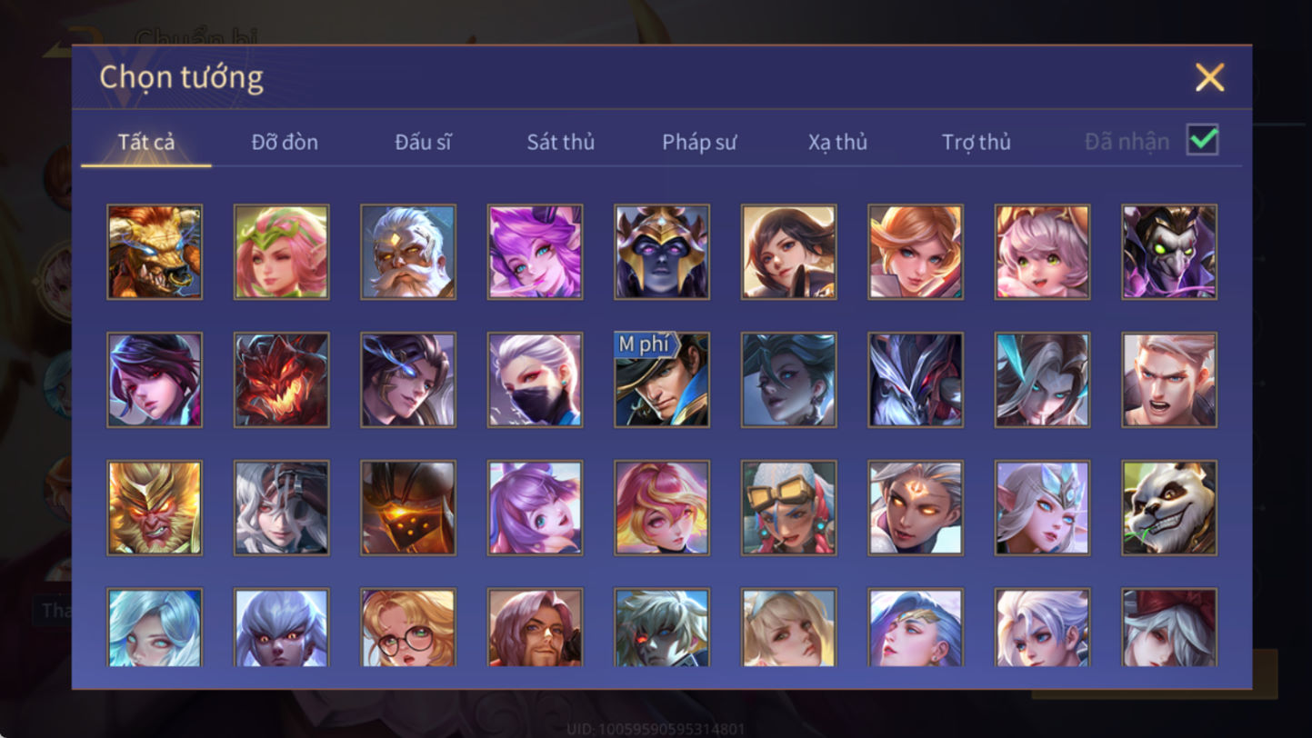Image resolution: width=1312 pixels, height=738 pixels.
Task: Pick the goggles-wearing hero with red braids
Action: pyautogui.click(x=789, y=507)
